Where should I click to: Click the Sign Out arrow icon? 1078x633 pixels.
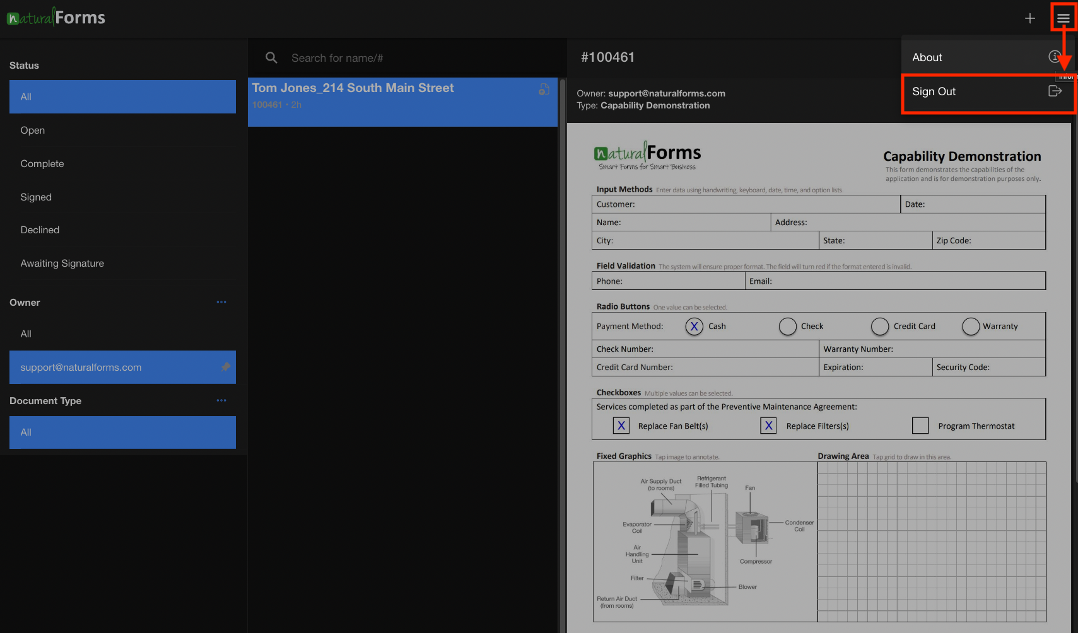(1055, 91)
